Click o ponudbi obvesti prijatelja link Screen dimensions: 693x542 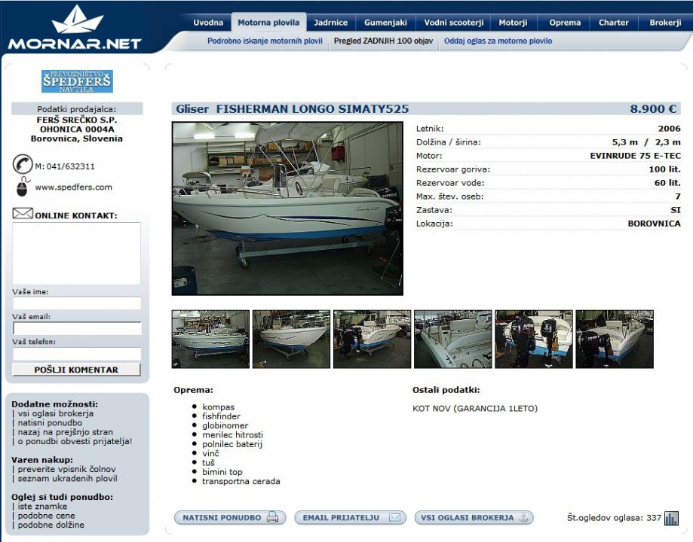(x=75, y=441)
